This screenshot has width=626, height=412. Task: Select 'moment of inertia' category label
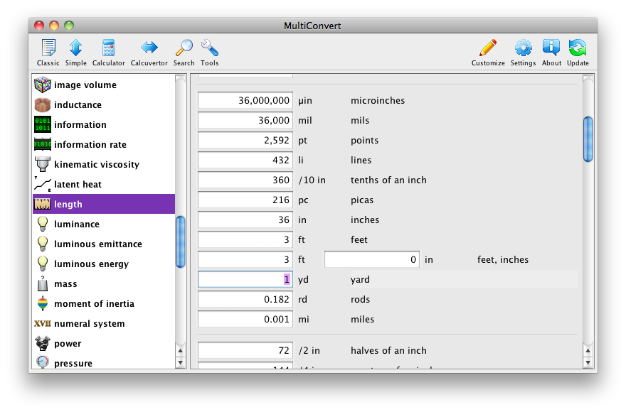94,304
